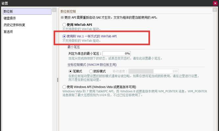Click the 坐标控制模式 (WACOM 数位板主用) label

(x=92, y=65)
